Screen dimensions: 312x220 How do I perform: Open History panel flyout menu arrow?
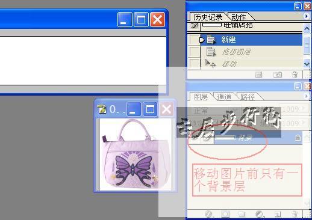pos(306,16)
